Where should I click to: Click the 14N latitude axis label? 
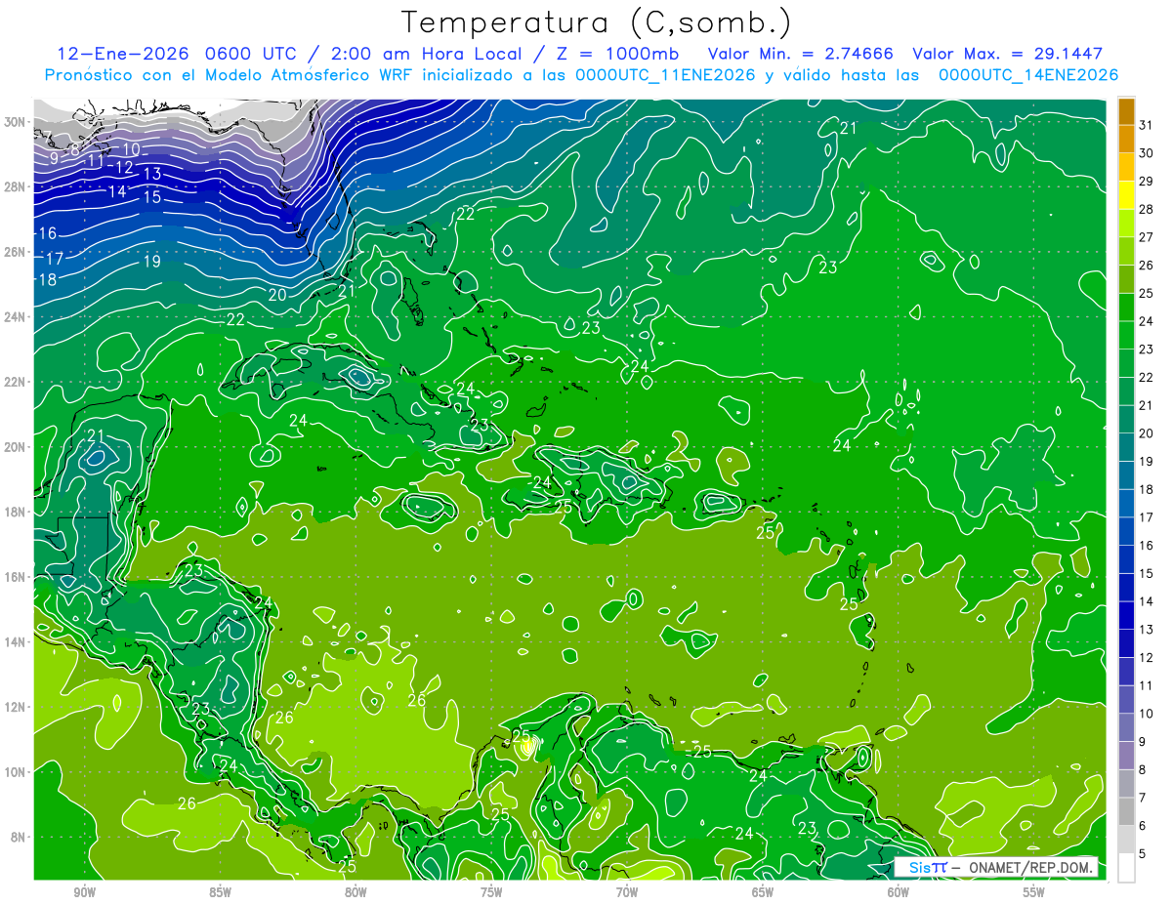click(17, 642)
